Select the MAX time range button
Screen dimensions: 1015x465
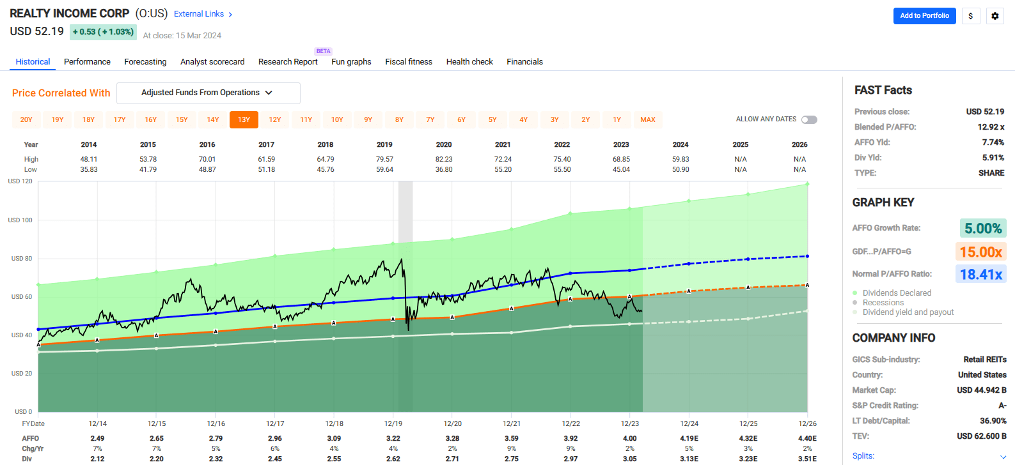click(648, 119)
